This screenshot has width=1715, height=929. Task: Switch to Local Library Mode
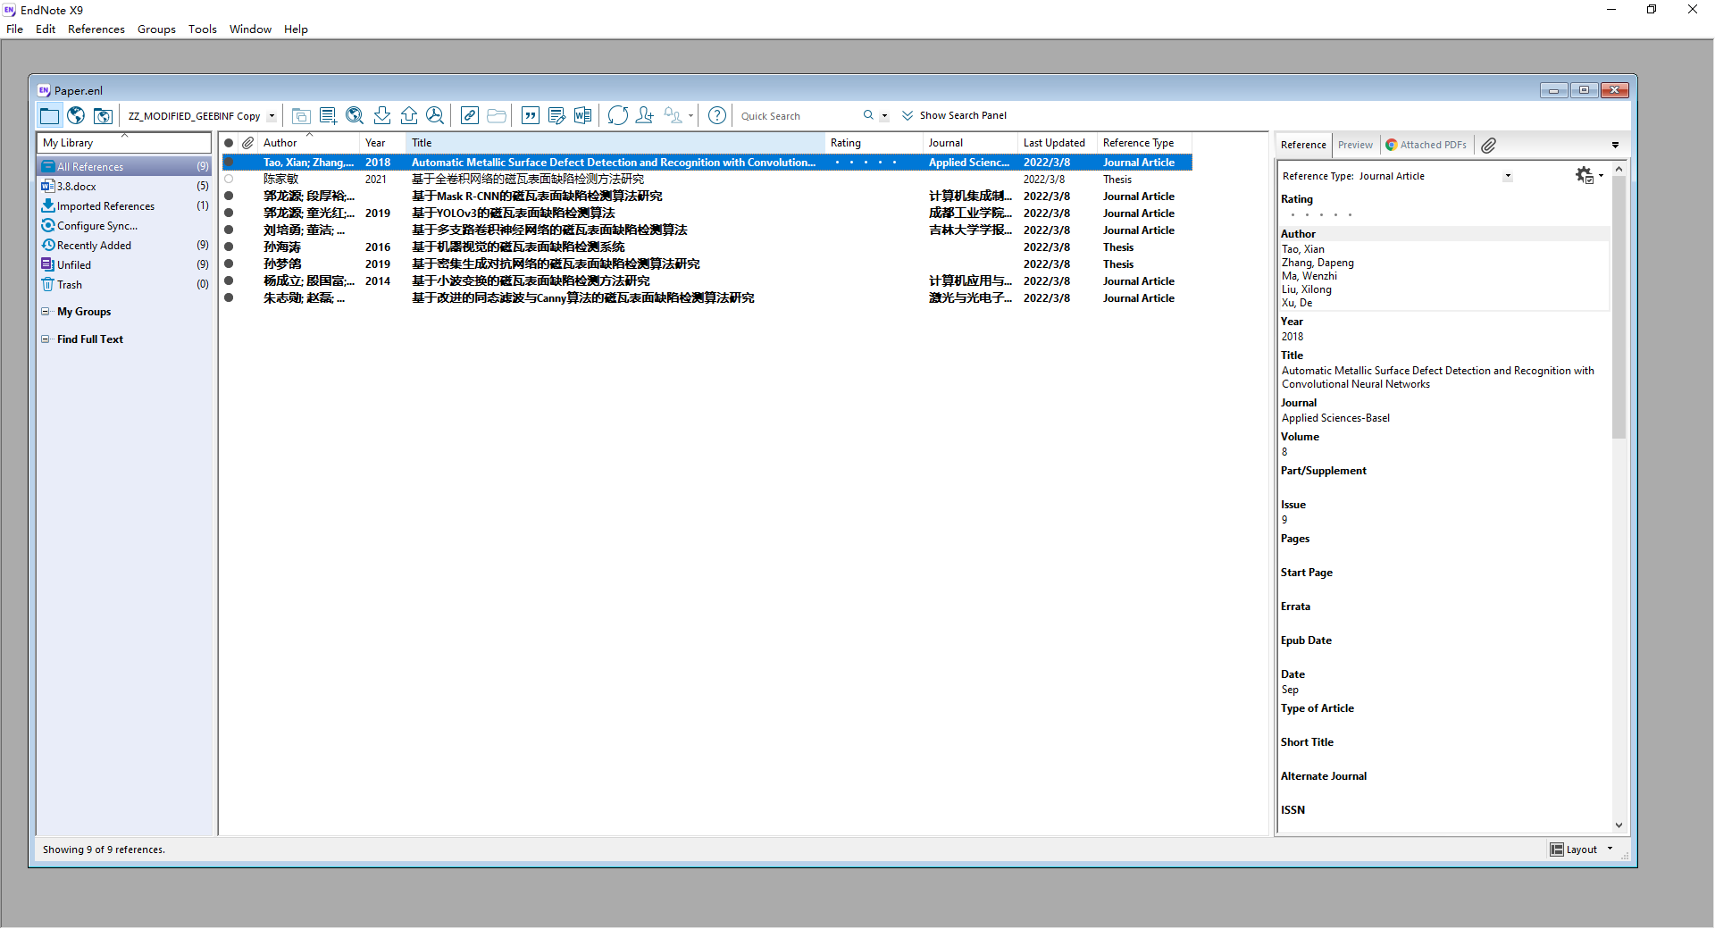(x=49, y=115)
